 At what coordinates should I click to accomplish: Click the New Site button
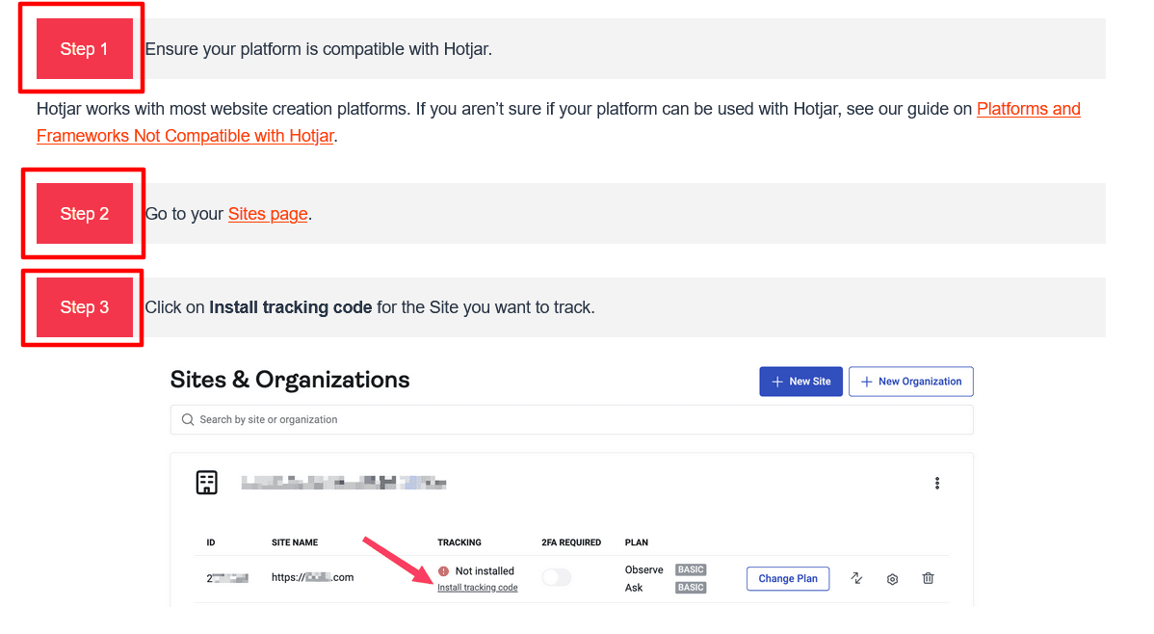tap(800, 381)
